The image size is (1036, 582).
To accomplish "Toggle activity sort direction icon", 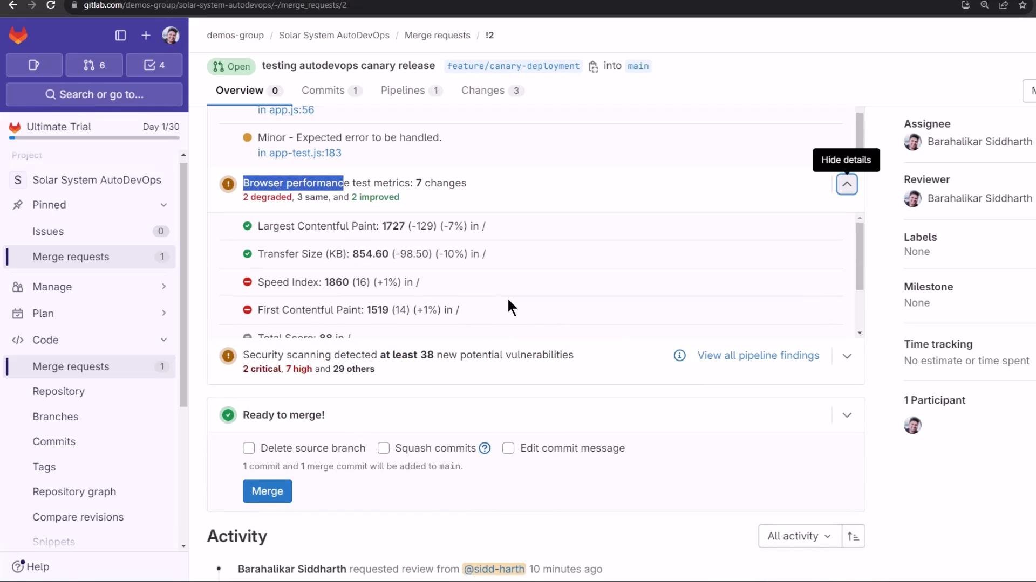I will 853,536.
